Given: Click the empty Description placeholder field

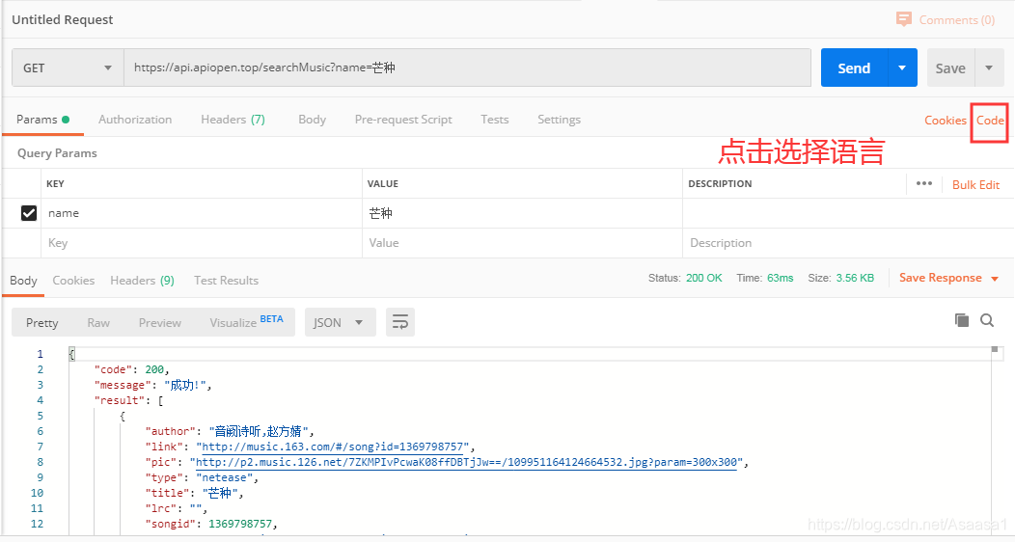Looking at the screenshot, I should click(848, 243).
